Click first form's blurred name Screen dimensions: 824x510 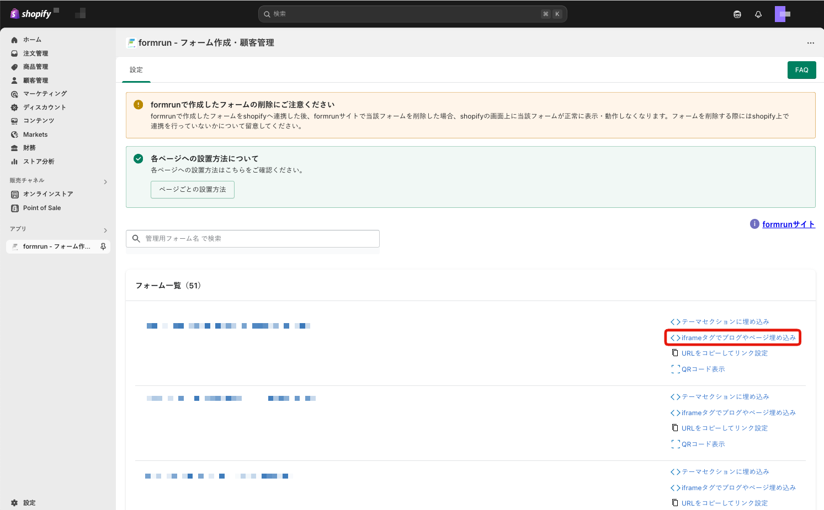pos(228,326)
